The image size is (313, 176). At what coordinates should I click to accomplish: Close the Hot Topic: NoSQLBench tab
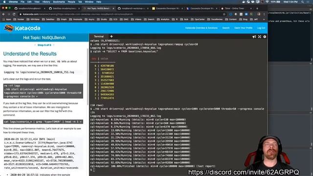point(113,8)
